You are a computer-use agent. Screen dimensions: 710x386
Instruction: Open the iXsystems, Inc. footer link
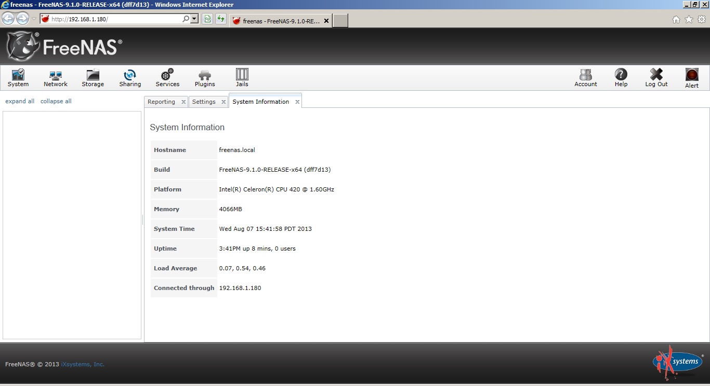[x=83, y=364]
